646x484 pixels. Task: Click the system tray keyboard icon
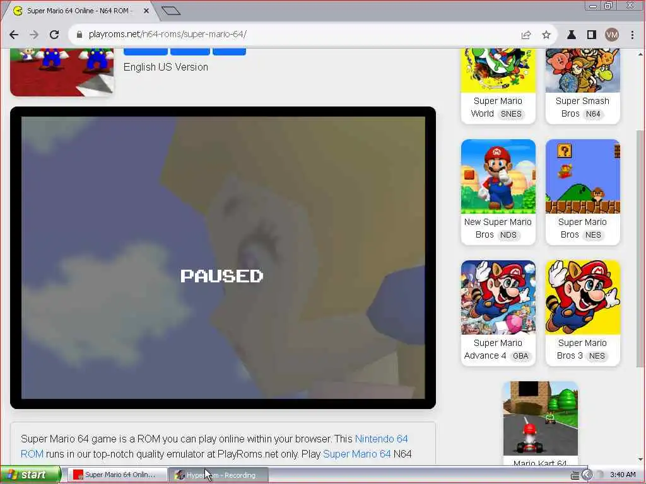click(575, 475)
